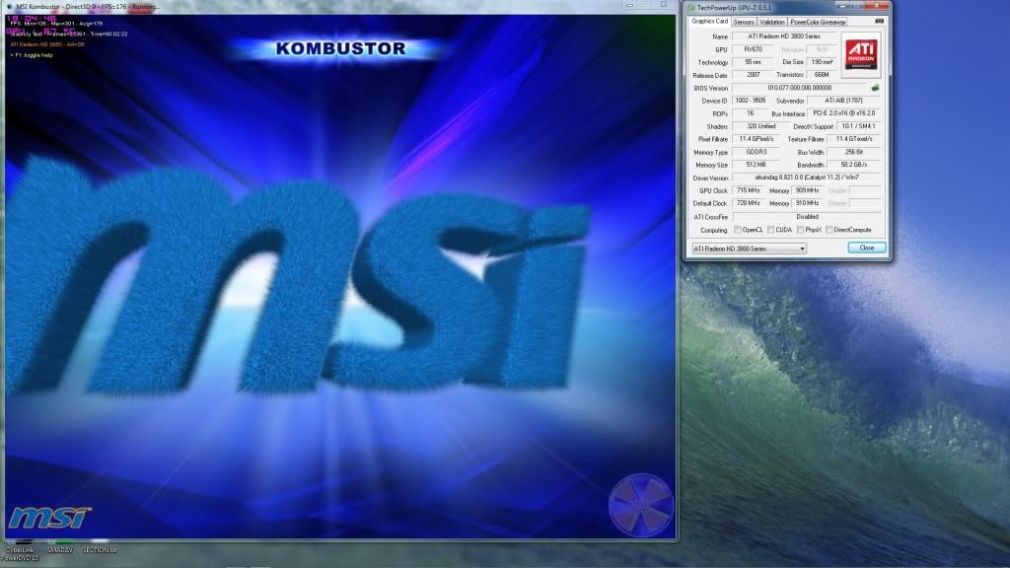Click the DirectX Support value 10.1 / SM4.1
The image size is (1010, 568).
(858, 126)
